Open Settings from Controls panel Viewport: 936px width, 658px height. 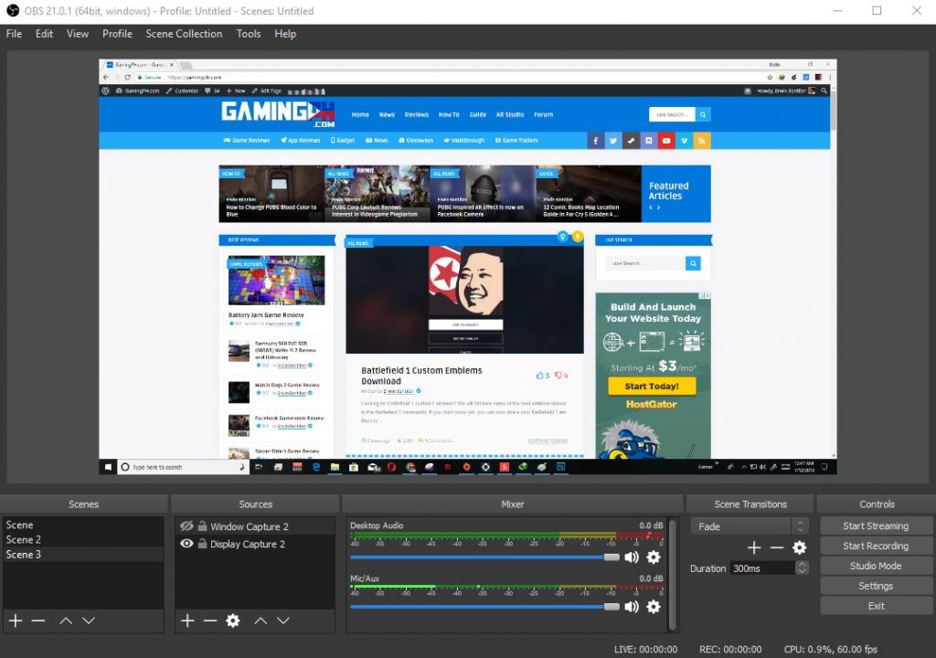click(876, 586)
